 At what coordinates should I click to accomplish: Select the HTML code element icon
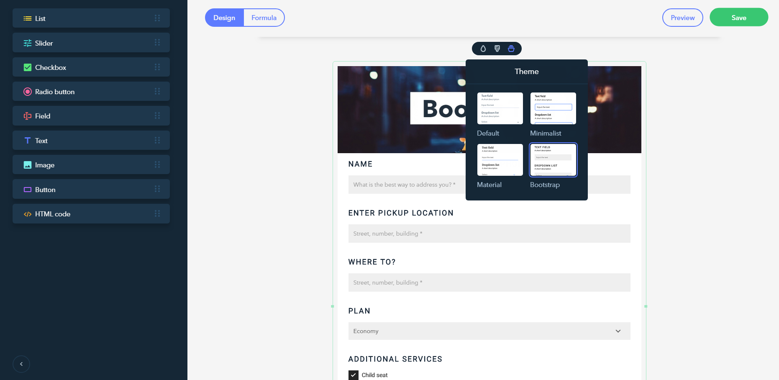pyautogui.click(x=28, y=214)
